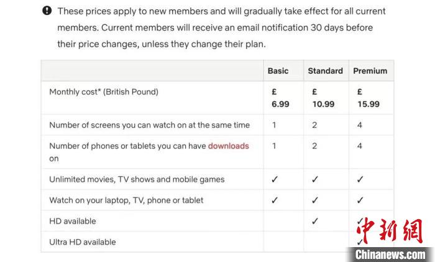Click the Premium £15.99 price cell
Screen dimensions: 435x262
tap(369, 98)
